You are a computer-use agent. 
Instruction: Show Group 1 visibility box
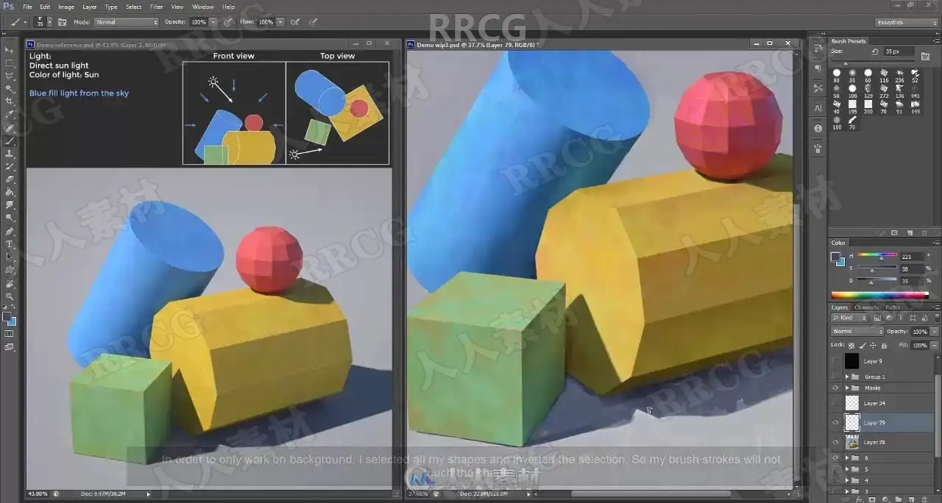point(835,377)
